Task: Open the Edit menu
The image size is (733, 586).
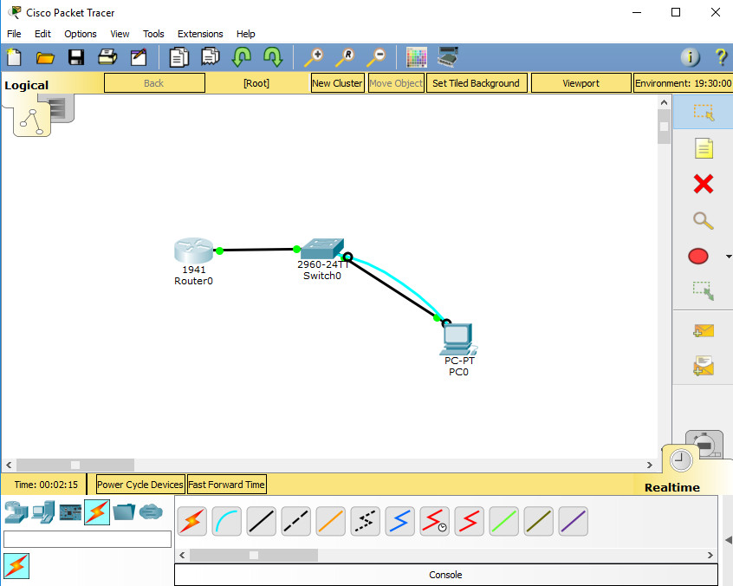Action: click(x=42, y=34)
